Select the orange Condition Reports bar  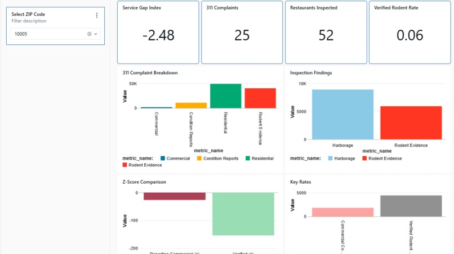point(191,106)
